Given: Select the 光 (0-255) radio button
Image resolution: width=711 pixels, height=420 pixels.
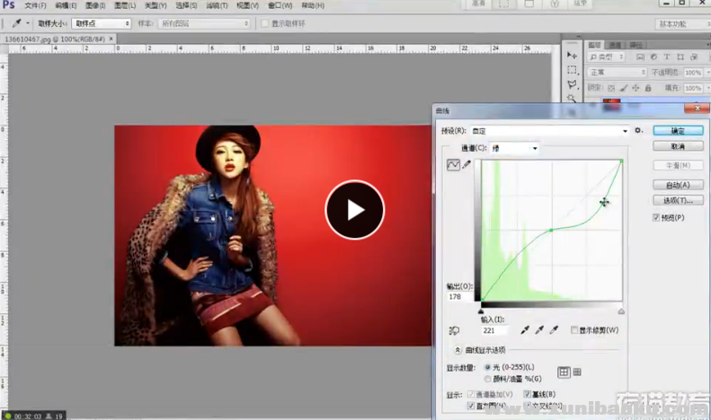Looking at the screenshot, I should click(488, 368).
